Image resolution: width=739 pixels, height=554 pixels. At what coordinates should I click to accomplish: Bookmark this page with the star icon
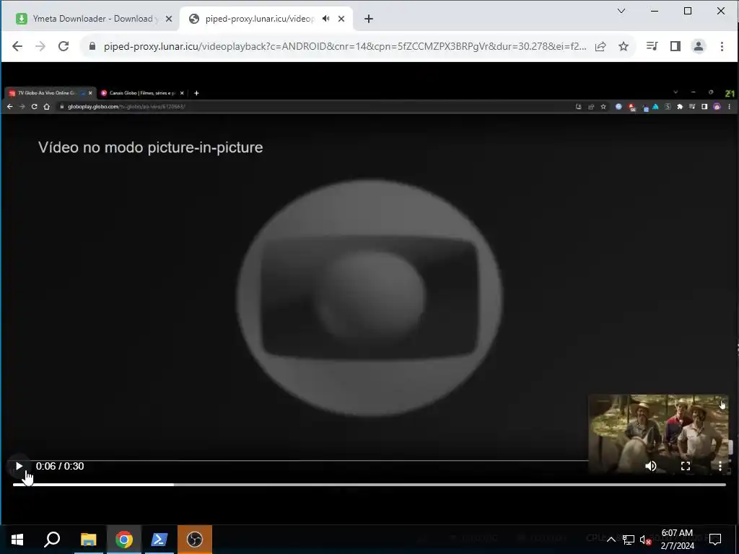point(623,46)
